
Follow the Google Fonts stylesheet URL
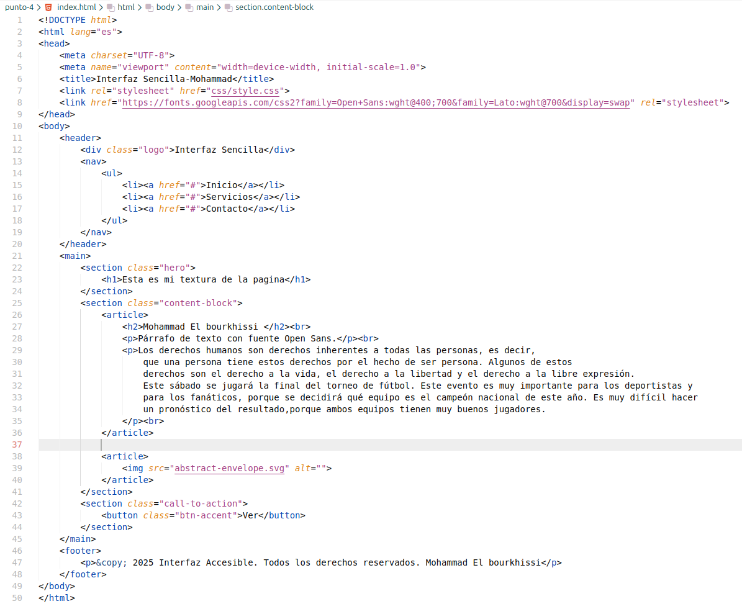click(376, 102)
